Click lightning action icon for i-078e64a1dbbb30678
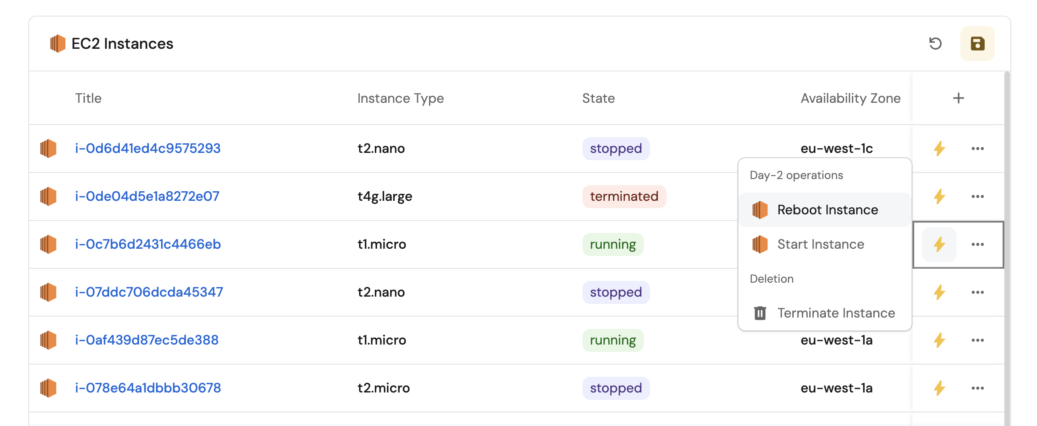This screenshot has height=426, width=1037. coord(939,388)
